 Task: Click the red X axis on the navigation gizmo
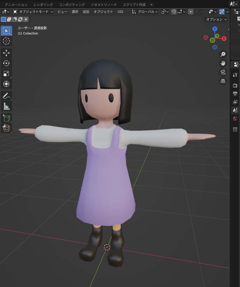click(x=224, y=39)
